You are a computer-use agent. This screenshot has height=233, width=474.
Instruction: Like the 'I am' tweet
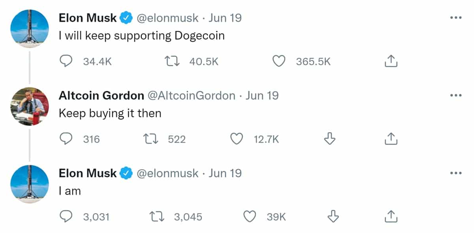[249, 216]
